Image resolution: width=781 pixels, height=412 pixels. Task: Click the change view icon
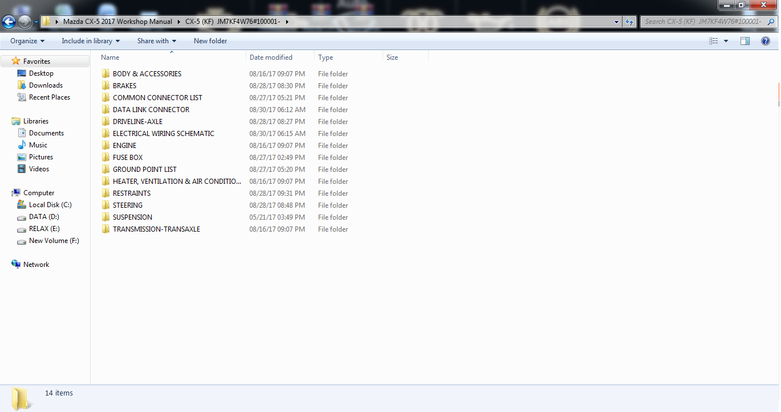tap(713, 41)
